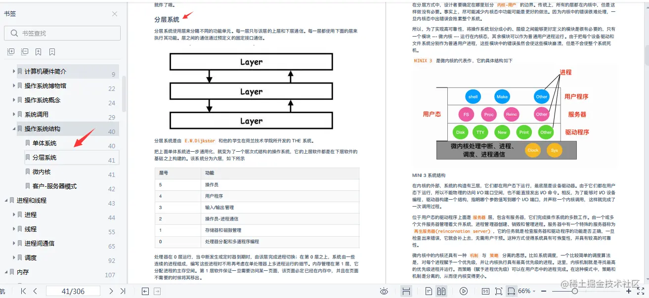This screenshot has height=298, width=649.
Task: Start the slideshow playback mode
Action: pos(463,291)
